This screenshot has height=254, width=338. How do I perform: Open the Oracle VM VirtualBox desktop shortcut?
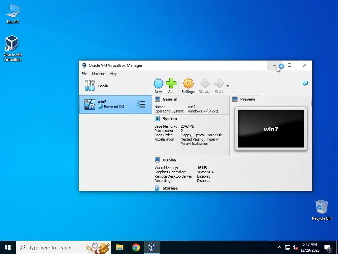point(12,48)
